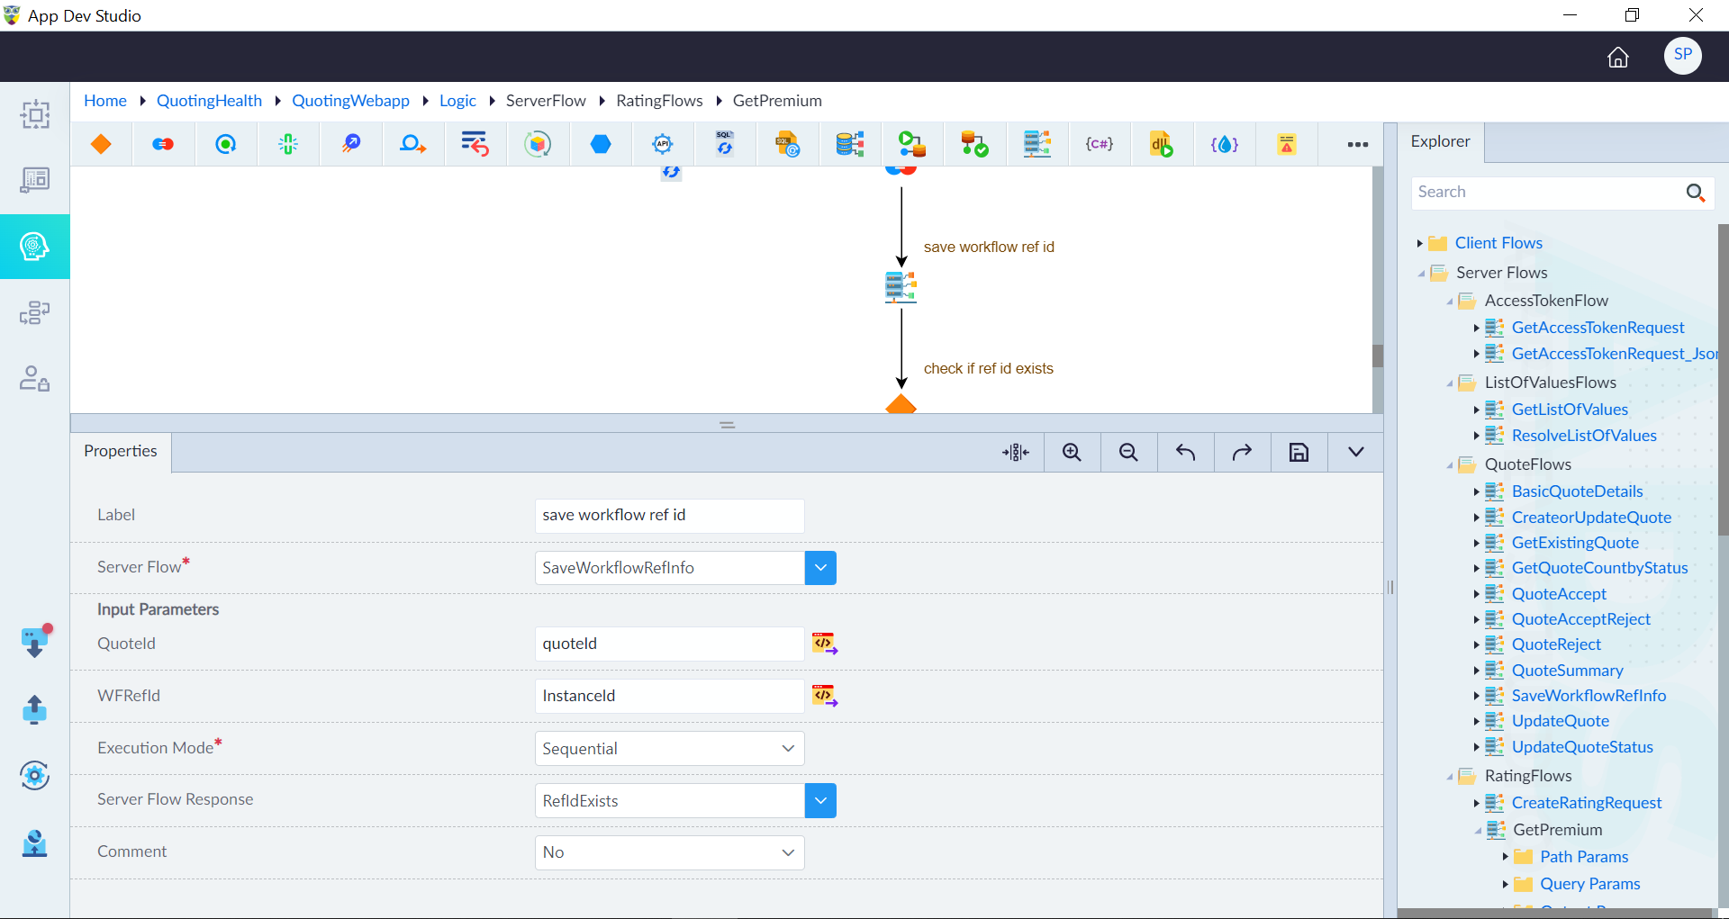The width and height of the screenshot is (1729, 919).
Task: Select the lines with red undo arrow tool
Action: click(x=475, y=144)
